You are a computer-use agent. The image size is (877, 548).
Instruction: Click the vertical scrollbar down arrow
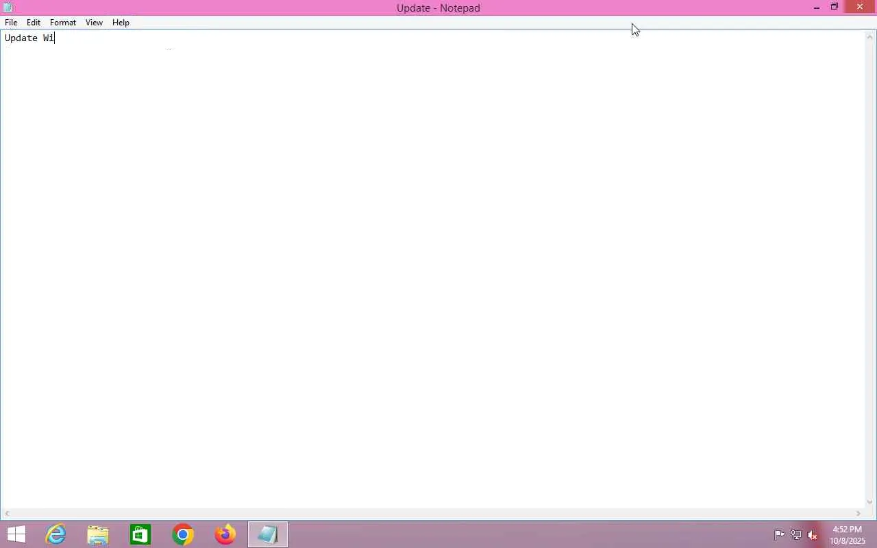click(870, 502)
